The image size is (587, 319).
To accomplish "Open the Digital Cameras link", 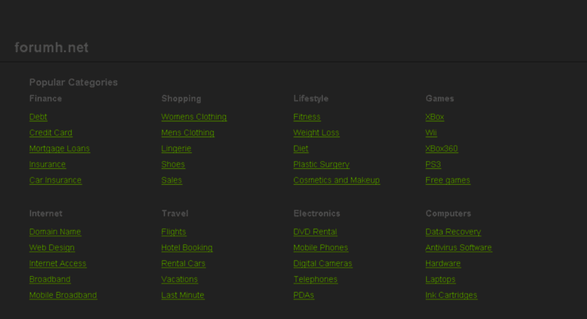I will click(323, 263).
